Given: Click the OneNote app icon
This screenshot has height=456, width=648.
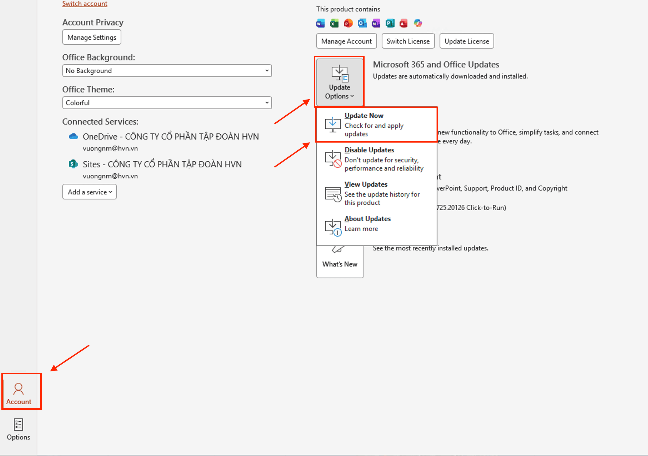Looking at the screenshot, I should click(x=376, y=23).
